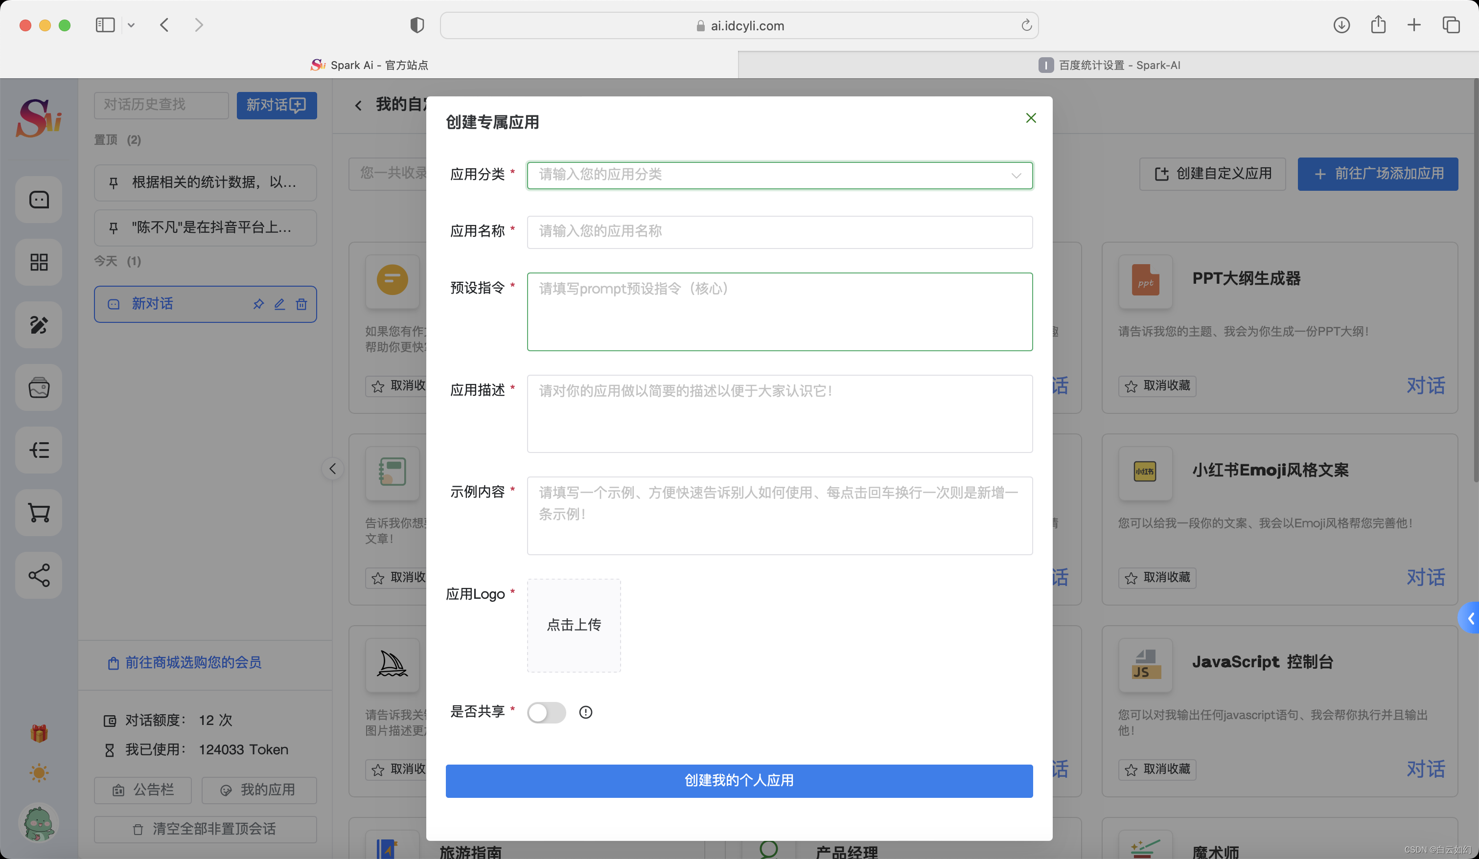Select the 新对话 conversation item
Image resolution: width=1479 pixels, height=859 pixels.
(x=206, y=304)
